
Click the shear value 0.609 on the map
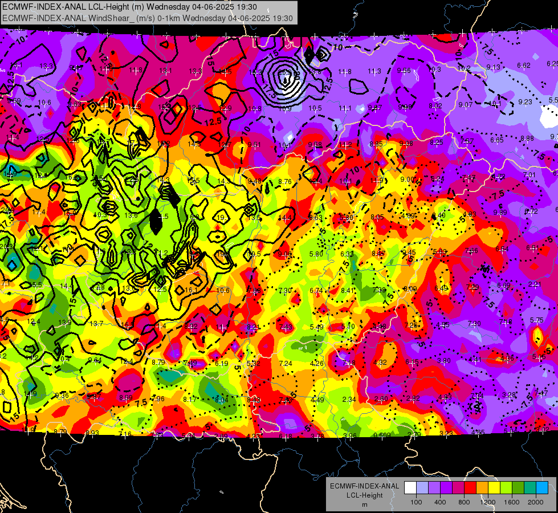coord(382,435)
